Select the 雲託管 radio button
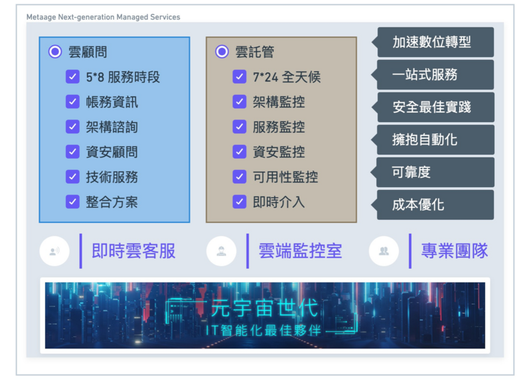 (222, 52)
